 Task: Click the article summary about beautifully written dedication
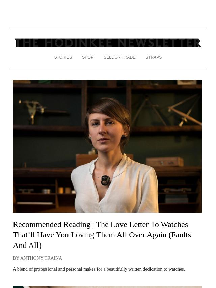[x=99, y=269]
